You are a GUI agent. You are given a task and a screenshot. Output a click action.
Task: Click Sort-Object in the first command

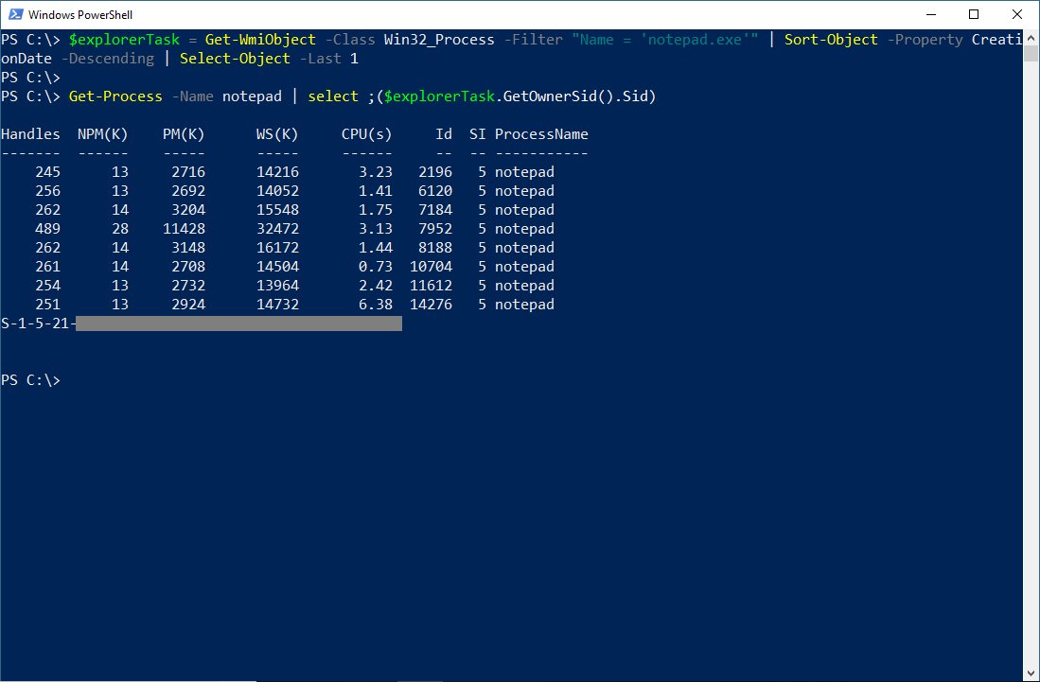click(x=831, y=40)
